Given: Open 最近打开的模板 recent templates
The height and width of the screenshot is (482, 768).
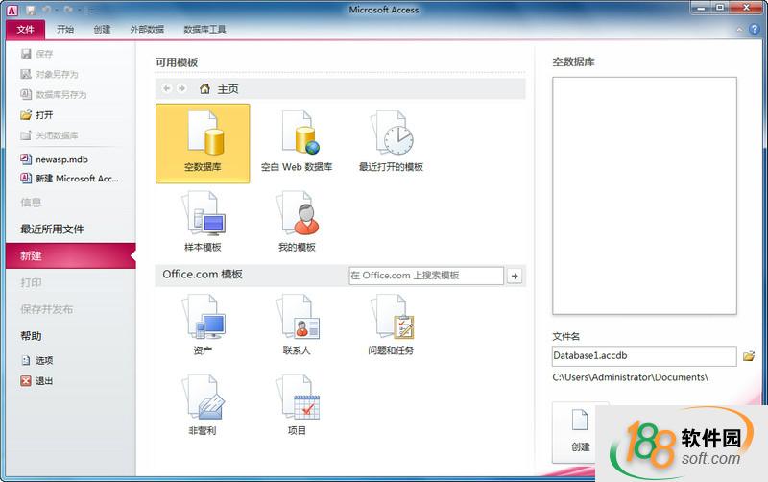Looking at the screenshot, I should click(391, 143).
